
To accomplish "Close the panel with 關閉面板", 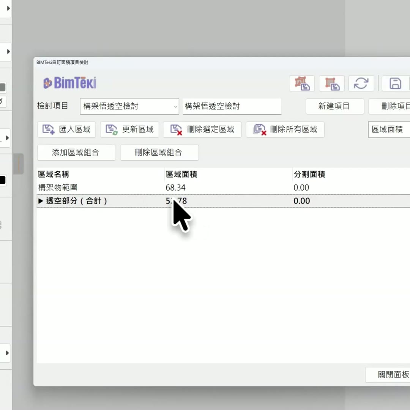I will tap(388, 375).
